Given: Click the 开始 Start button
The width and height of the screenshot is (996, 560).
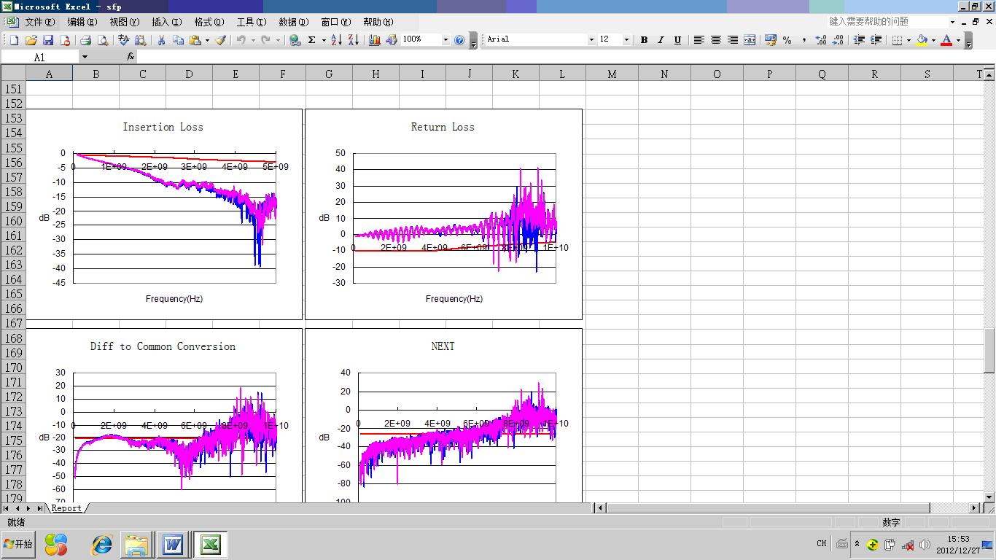Looking at the screenshot, I should click(18, 544).
